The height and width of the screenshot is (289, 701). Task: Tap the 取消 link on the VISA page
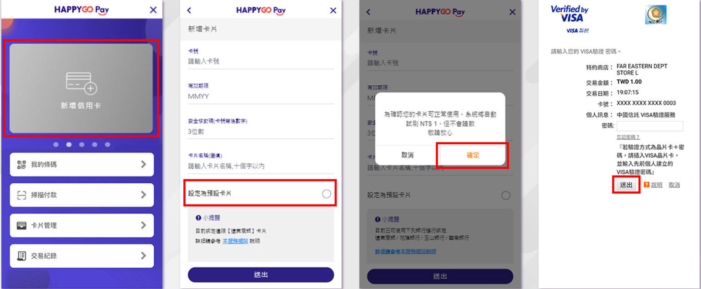click(674, 185)
